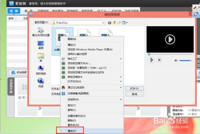The height and width of the screenshot is (134, 200).
Task: Expand 通过QQ发送到 submenu
Action: pyautogui.click(x=92, y=87)
